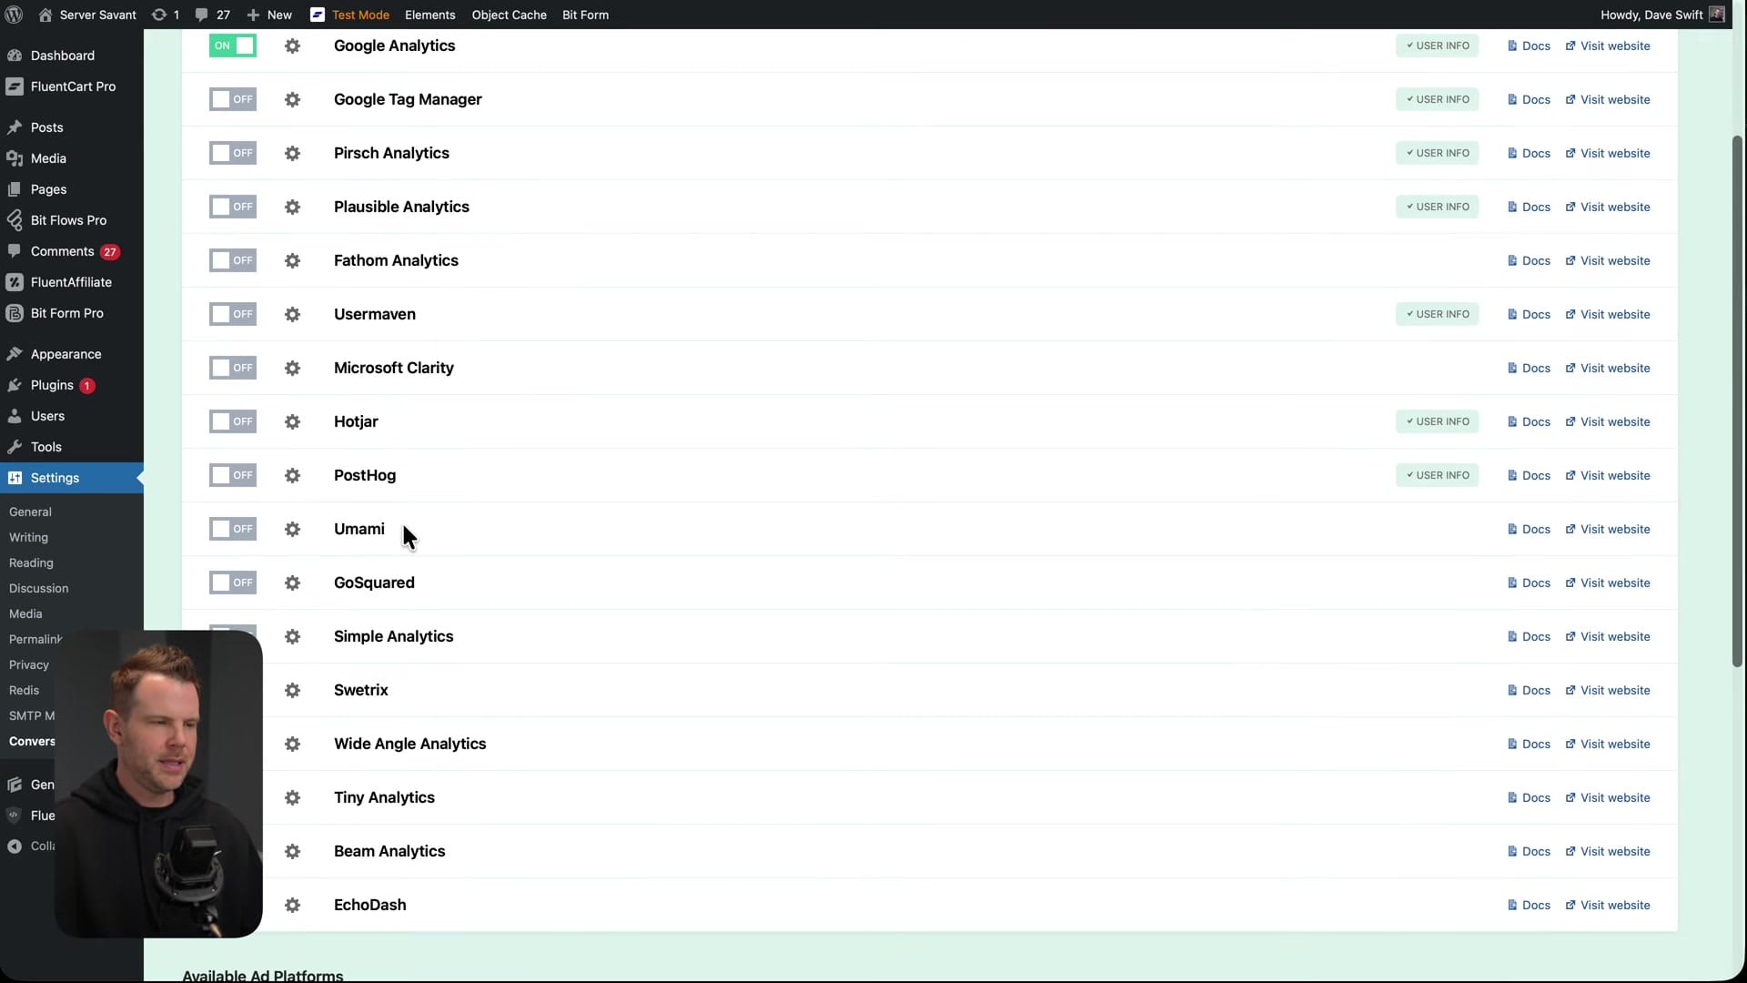The image size is (1747, 983).
Task: Open settings gear for Google Tag Manager
Action: click(x=292, y=99)
